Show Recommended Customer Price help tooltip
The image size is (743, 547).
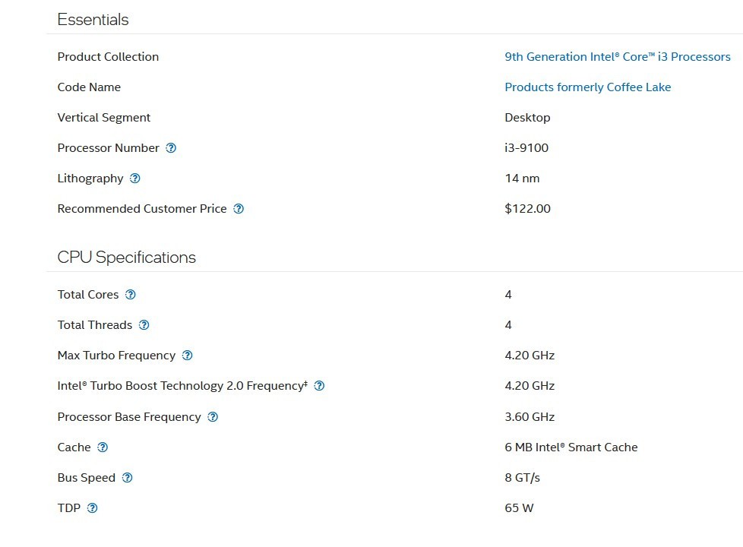(x=239, y=209)
